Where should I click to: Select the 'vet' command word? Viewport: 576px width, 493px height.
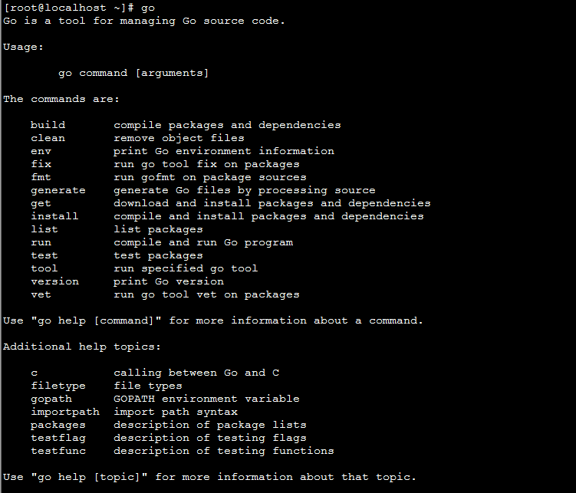pyautogui.click(x=41, y=294)
